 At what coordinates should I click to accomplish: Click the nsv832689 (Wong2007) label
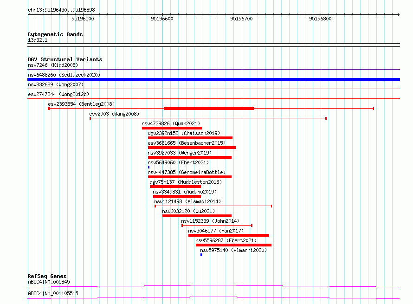tap(56, 84)
